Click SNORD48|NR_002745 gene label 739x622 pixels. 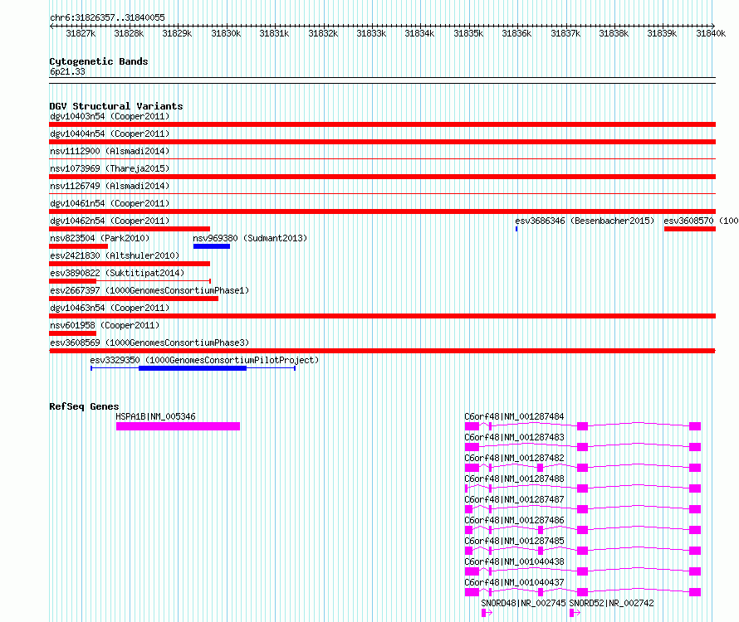pos(523,603)
